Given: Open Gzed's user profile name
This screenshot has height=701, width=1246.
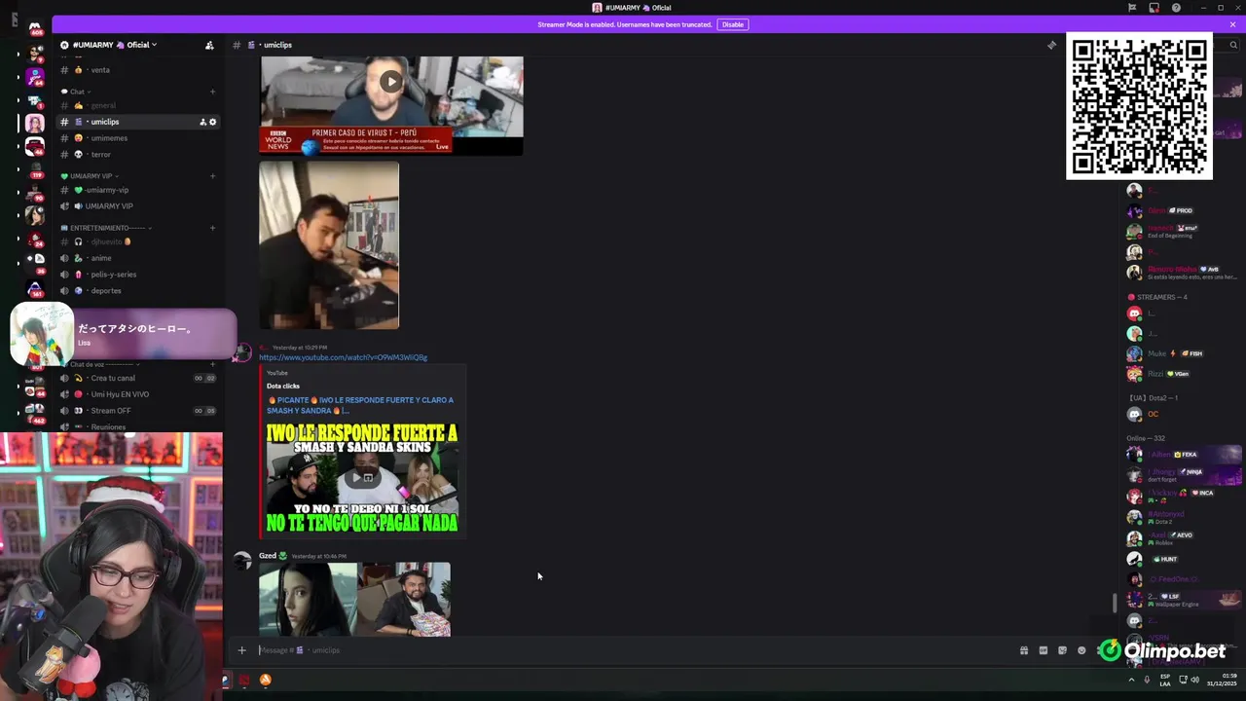Looking at the screenshot, I should point(268,556).
